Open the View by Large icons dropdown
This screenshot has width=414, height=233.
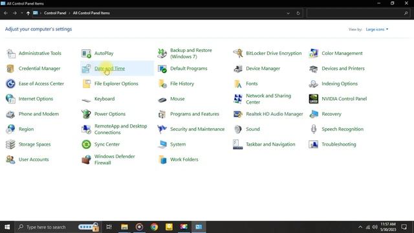click(x=377, y=29)
